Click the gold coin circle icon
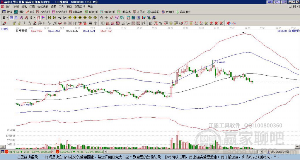300x160 pixels. coord(171,23)
